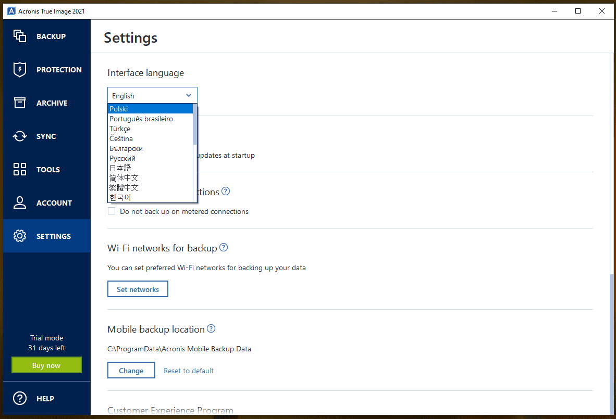Click the Interface language heading

pyautogui.click(x=146, y=73)
